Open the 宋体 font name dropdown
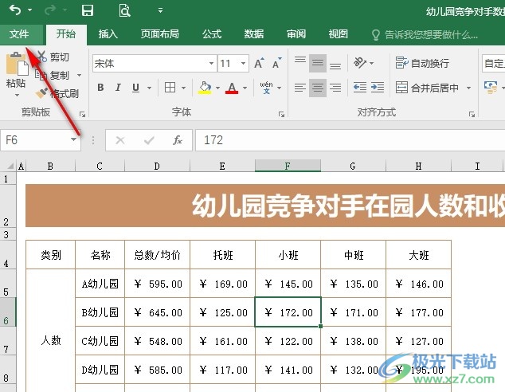Viewport: 505px width, 392px height. click(211, 63)
